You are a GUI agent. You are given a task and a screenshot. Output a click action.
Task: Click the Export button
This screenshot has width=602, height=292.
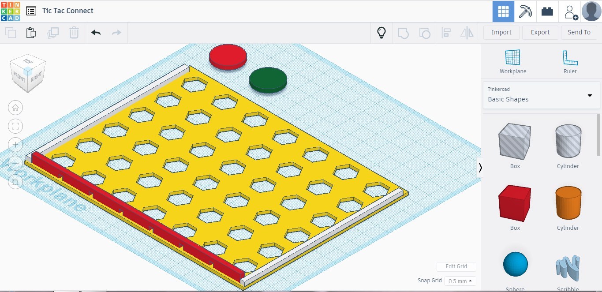click(x=540, y=32)
